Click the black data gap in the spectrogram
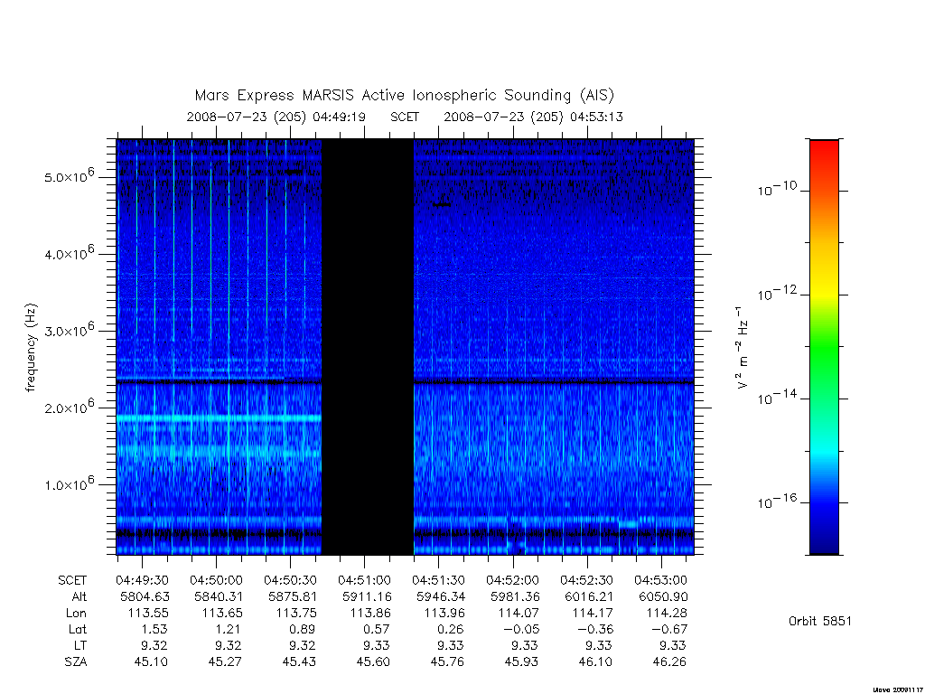 tap(368, 347)
